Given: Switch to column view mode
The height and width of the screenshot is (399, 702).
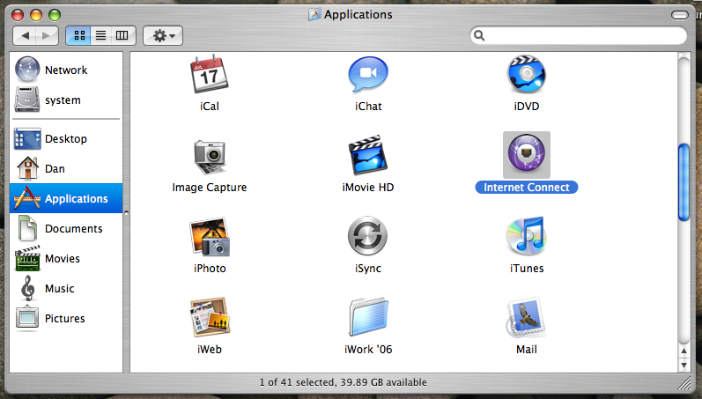Looking at the screenshot, I should 122,36.
